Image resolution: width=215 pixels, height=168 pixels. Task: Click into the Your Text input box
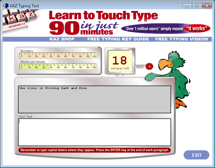(95, 132)
